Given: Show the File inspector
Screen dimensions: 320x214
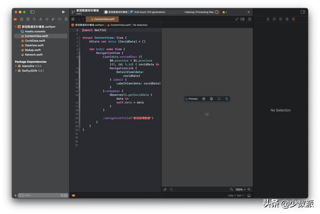Looking at the screenshot, I should coord(268,19).
